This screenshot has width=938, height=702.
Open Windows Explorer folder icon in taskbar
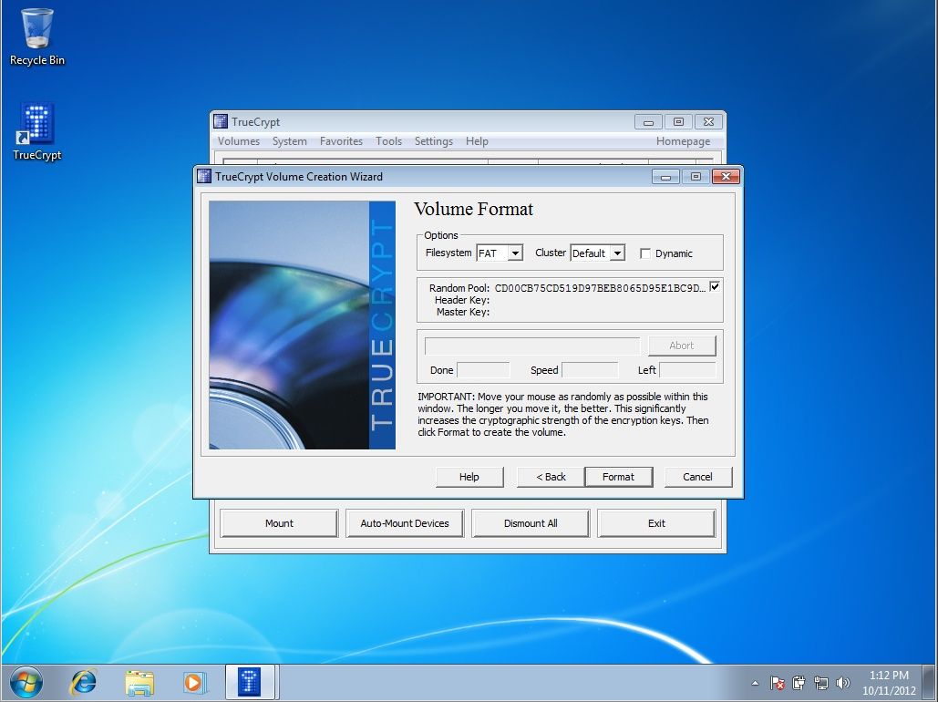point(139,683)
